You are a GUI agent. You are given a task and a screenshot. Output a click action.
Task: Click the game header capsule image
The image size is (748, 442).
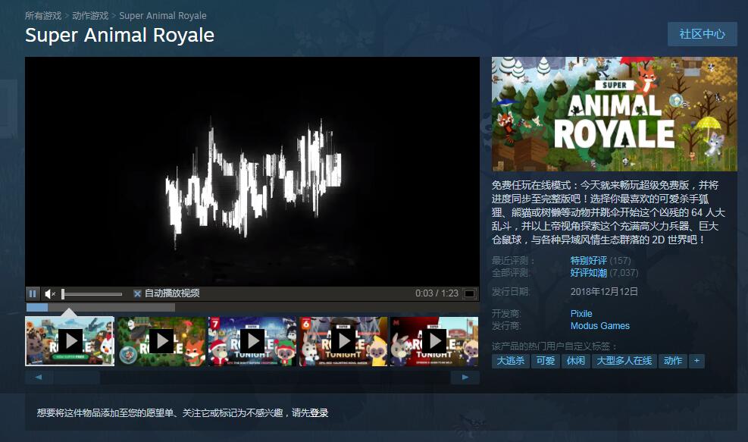pos(615,114)
